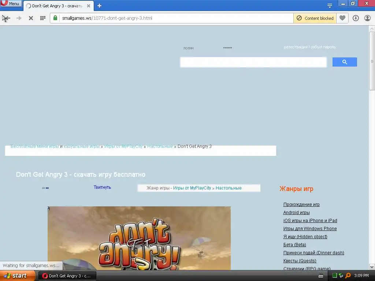
Task: Click the green square system tray icon
Action: 335,276
